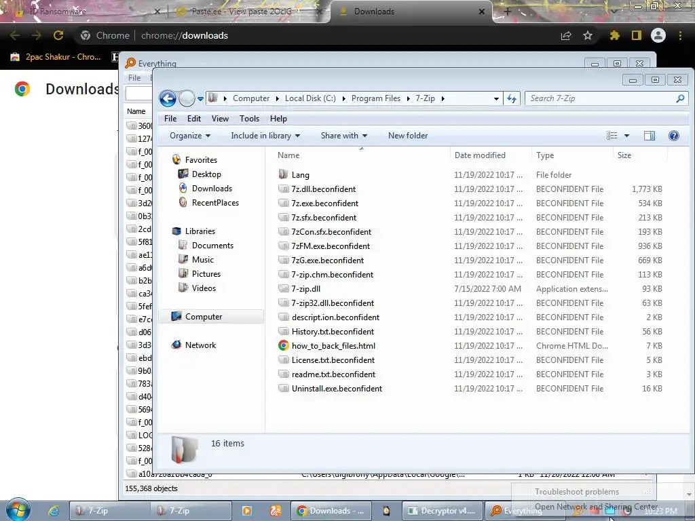Open the address bar history dropdown

point(496,99)
